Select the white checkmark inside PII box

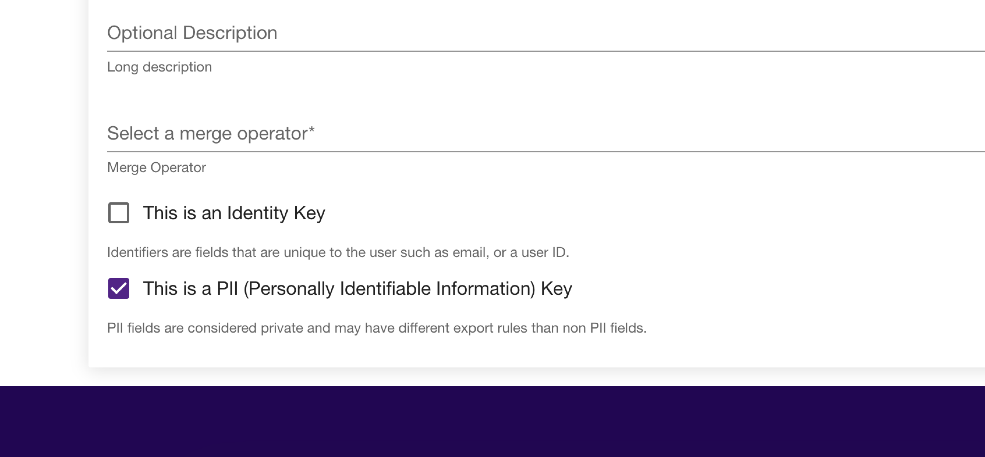pyautogui.click(x=118, y=288)
